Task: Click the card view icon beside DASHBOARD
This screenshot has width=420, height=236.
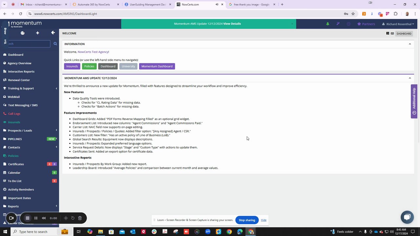Action: click(392, 33)
